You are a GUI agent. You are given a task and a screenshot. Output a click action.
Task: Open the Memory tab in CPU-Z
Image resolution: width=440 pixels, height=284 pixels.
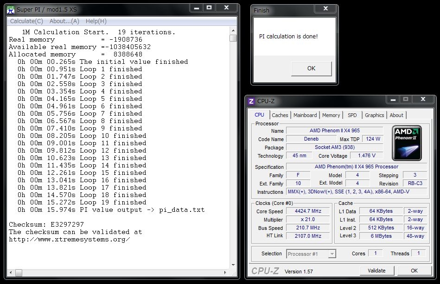pos(331,115)
